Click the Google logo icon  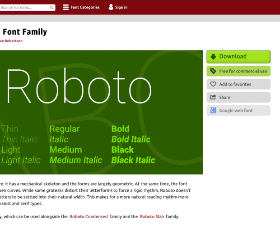point(213,110)
